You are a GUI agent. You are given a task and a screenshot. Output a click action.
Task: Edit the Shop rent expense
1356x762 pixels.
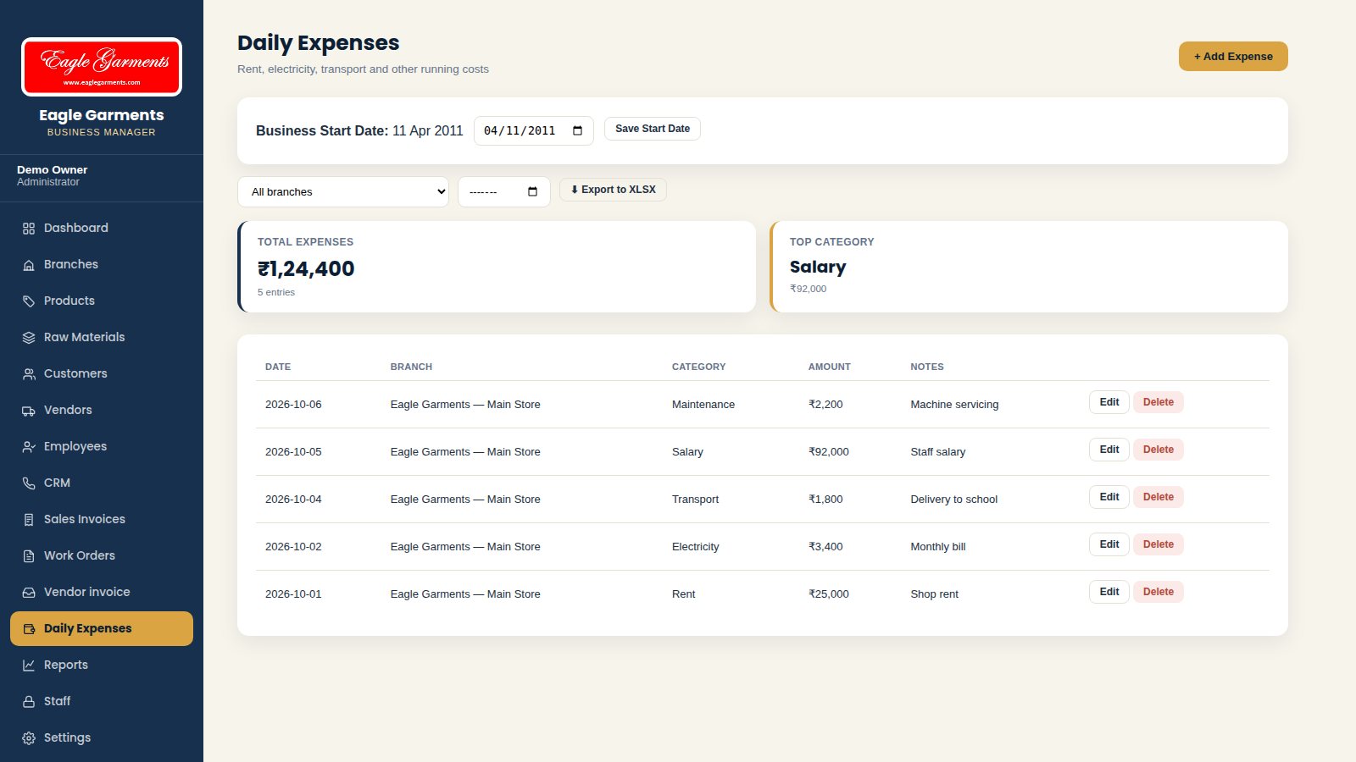1109,592
